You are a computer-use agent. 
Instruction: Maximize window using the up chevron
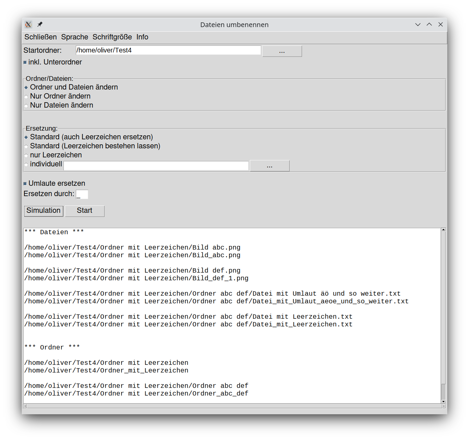click(429, 24)
